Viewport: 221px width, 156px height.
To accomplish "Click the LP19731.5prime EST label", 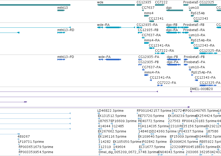I will pyautogui.click(x=31, y=142).
